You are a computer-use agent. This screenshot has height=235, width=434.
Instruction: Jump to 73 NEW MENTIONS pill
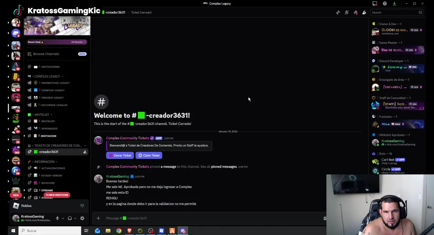57,195
